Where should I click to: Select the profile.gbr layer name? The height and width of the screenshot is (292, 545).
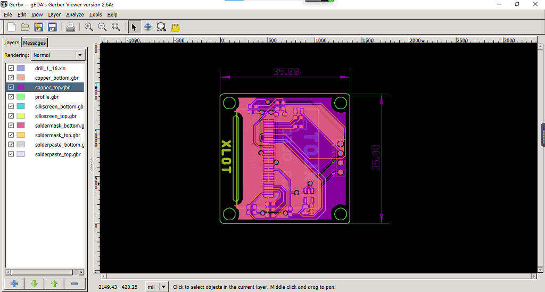47,97
